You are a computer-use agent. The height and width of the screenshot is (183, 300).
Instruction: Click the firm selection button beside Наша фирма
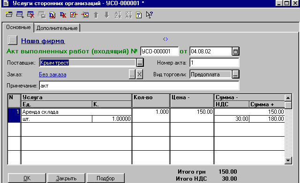pyautogui.click(x=13, y=40)
